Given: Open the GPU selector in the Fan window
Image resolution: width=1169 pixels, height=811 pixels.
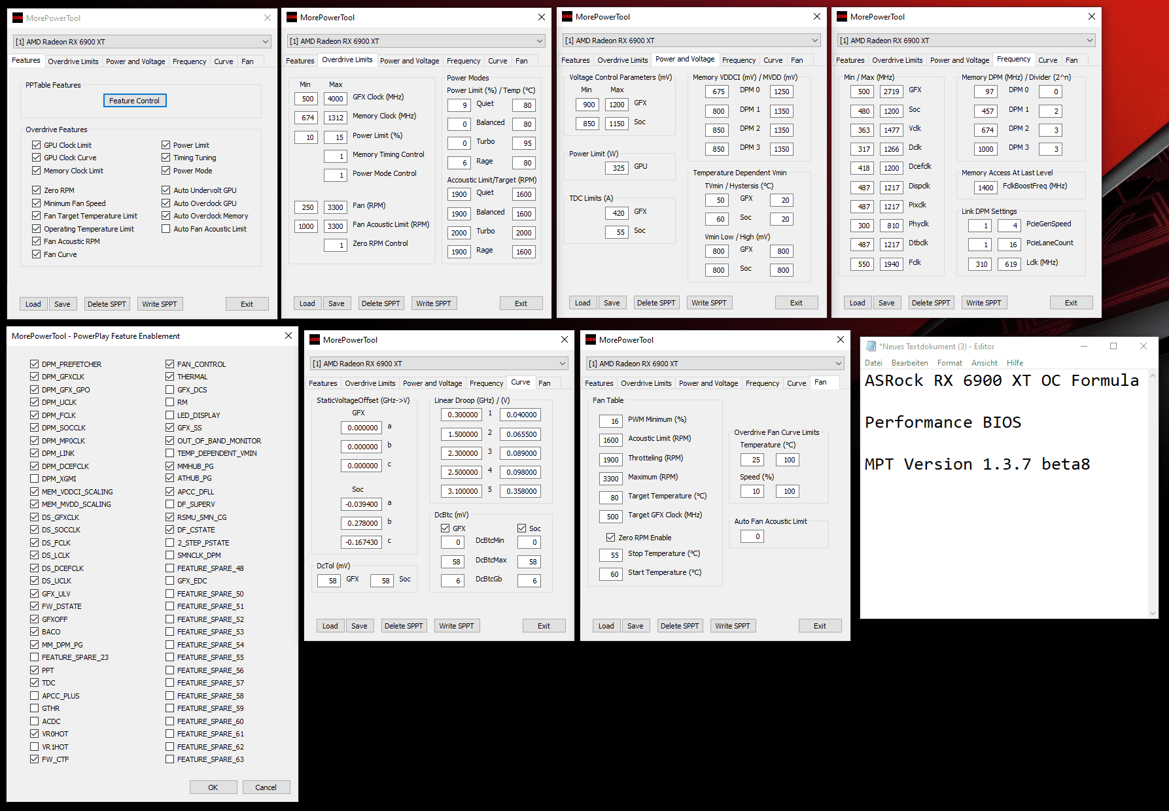Looking at the screenshot, I should [x=715, y=364].
